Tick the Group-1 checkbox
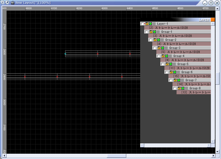This screenshot has width=221, height=159. [x=146, y=32]
